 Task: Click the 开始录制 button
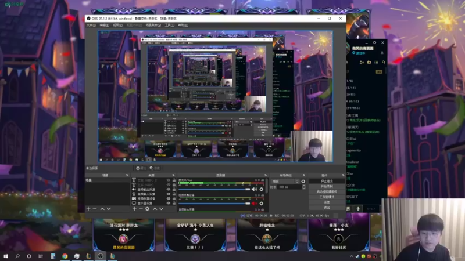tap(327, 186)
